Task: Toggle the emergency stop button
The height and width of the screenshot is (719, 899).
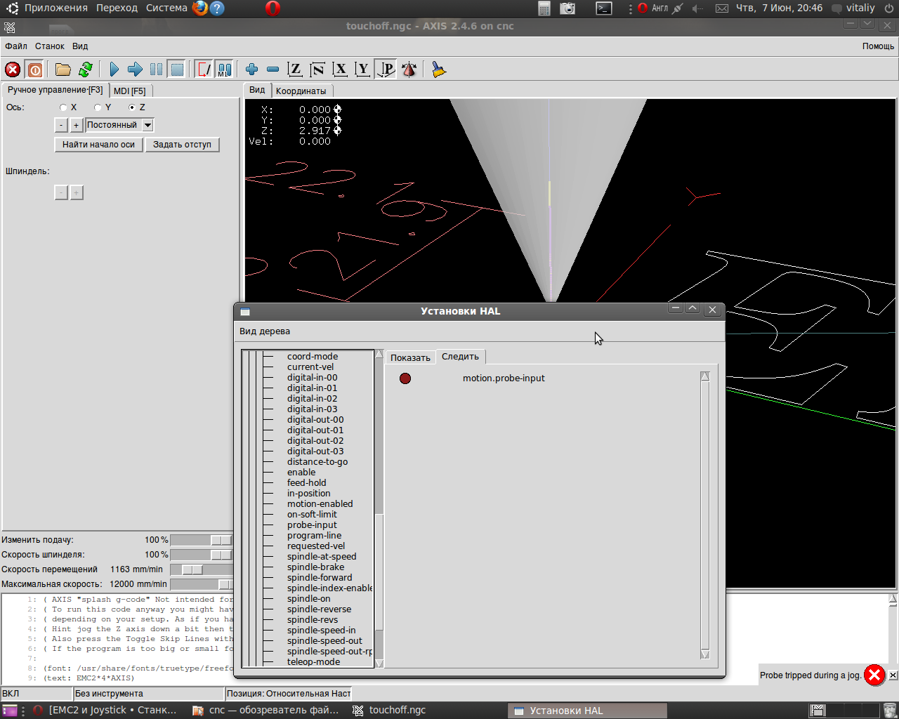Action: pyautogui.click(x=13, y=70)
